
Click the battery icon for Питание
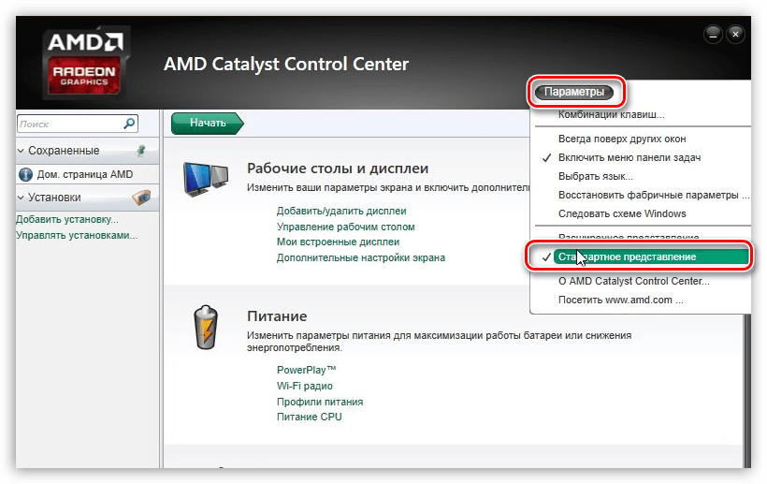tap(206, 328)
